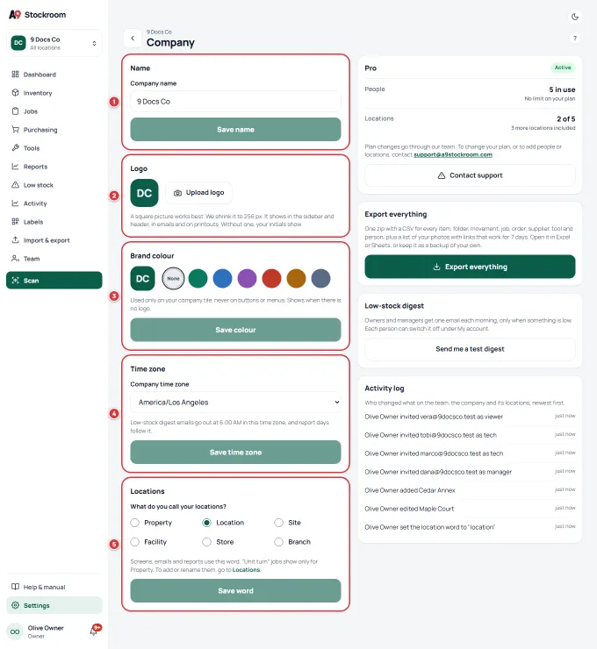Open Team people icon
The image size is (597, 649).
coord(15,259)
